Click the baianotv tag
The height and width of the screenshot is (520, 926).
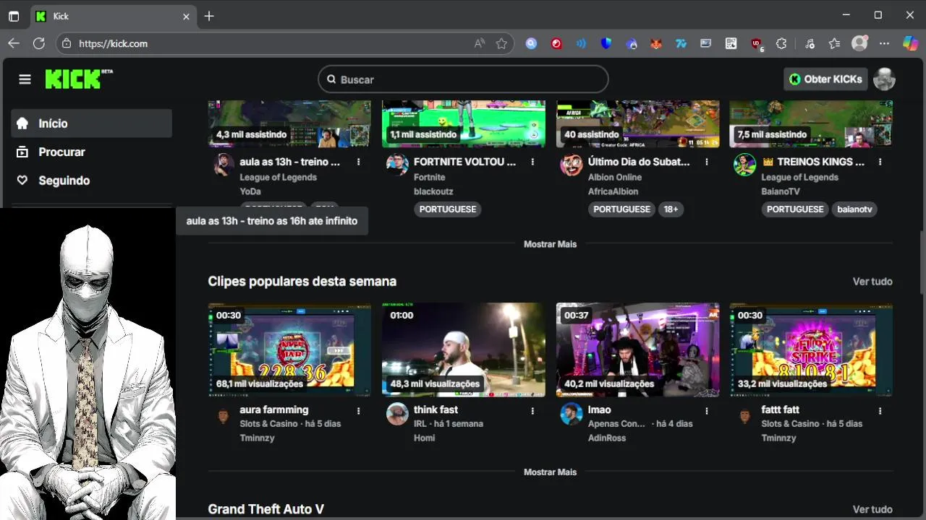point(854,209)
